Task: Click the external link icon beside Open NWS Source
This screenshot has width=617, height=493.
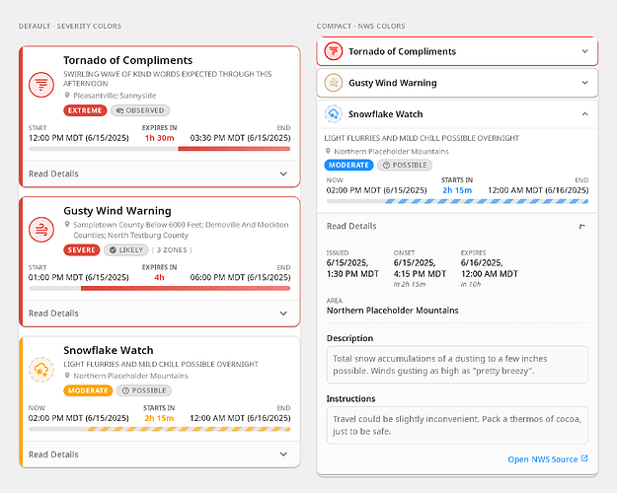Action: coord(584,458)
